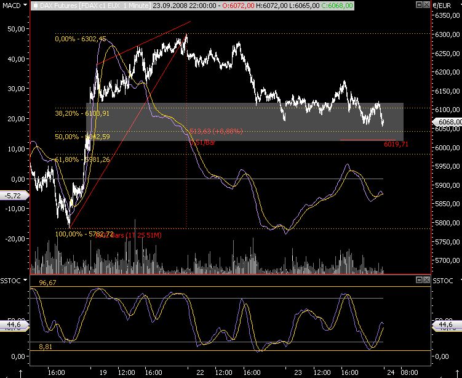Open the left SSTOC indicator dropdown arrow
The image size is (462, 378).
click(25, 280)
